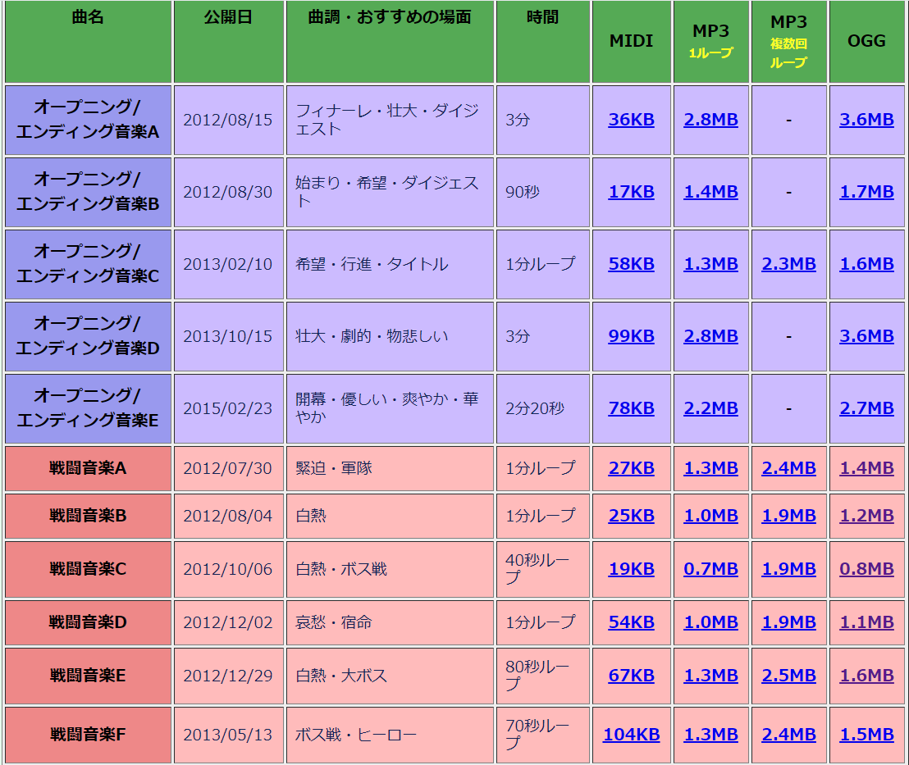Open 3.6MB OGG for オープニング/エンディング音楽D
The height and width of the screenshot is (765, 909).
point(866,336)
